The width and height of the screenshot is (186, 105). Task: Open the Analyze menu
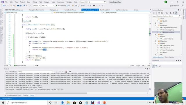click(x=47, y=2)
